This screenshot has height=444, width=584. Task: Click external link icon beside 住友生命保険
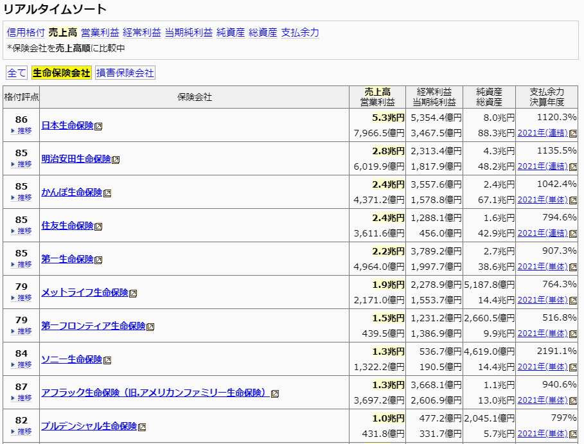pyautogui.click(x=98, y=227)
